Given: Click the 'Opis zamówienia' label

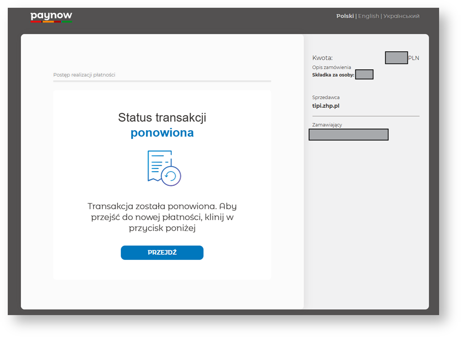Looking at the screenshot, I should coord(331,68).
